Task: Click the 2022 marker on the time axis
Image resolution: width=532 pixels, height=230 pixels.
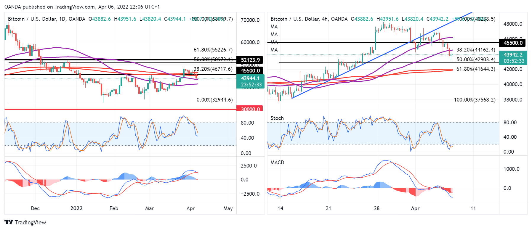Action: 76,208
